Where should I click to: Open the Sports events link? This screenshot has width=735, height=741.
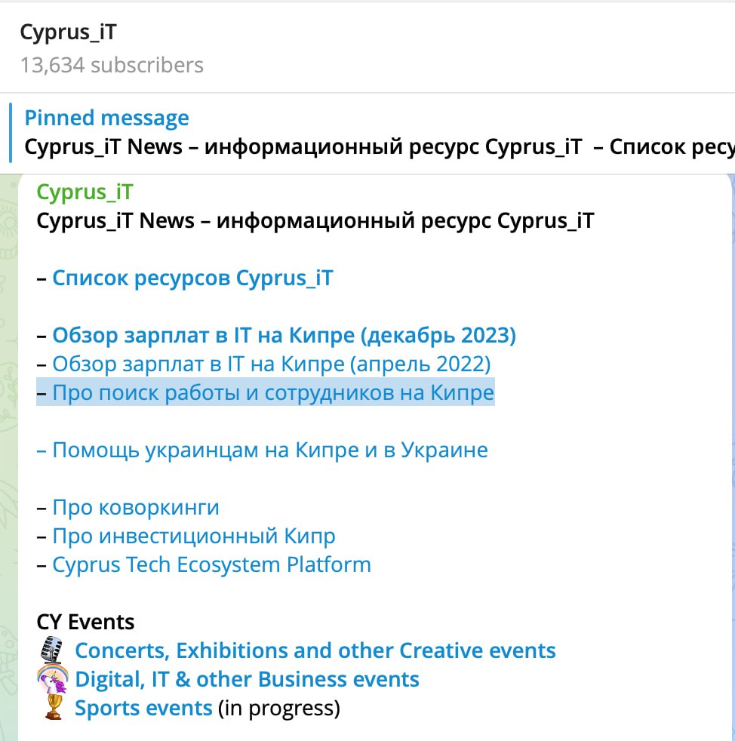click(x=143, y=708)
